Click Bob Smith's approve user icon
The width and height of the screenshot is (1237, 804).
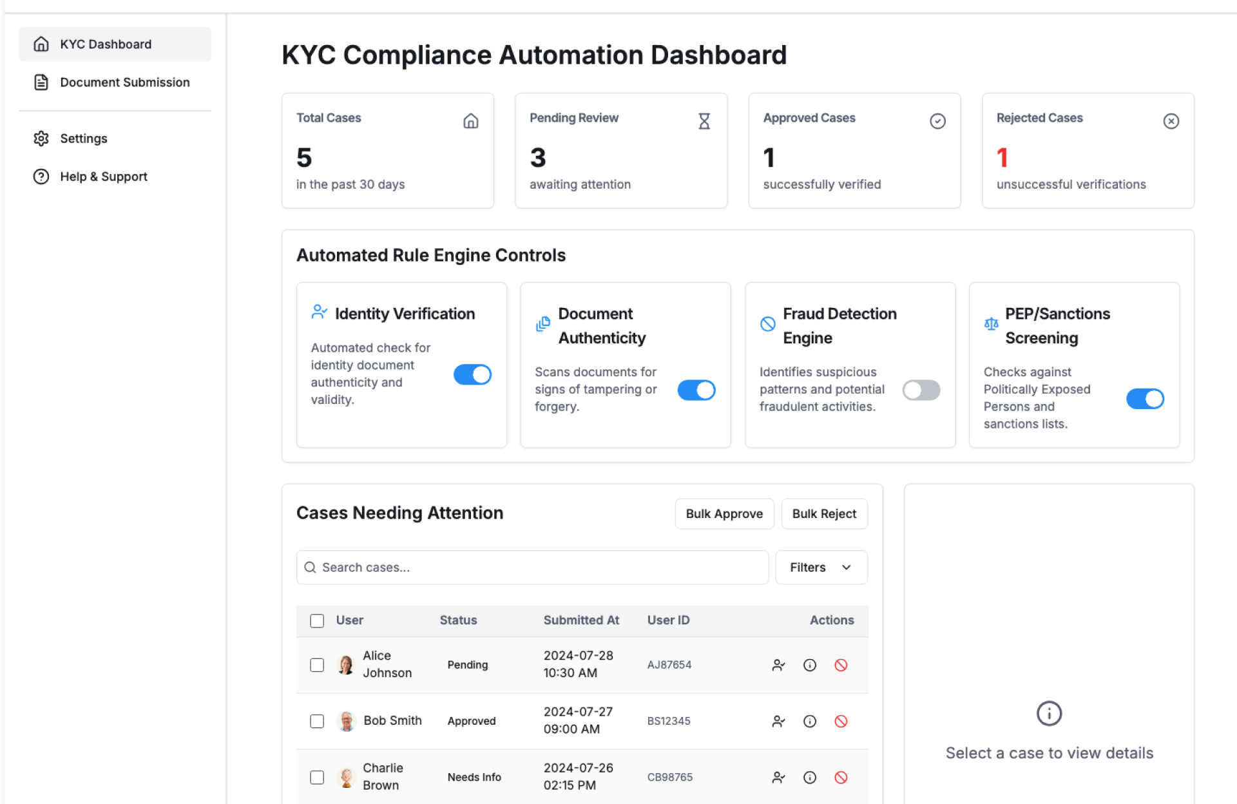778,721
